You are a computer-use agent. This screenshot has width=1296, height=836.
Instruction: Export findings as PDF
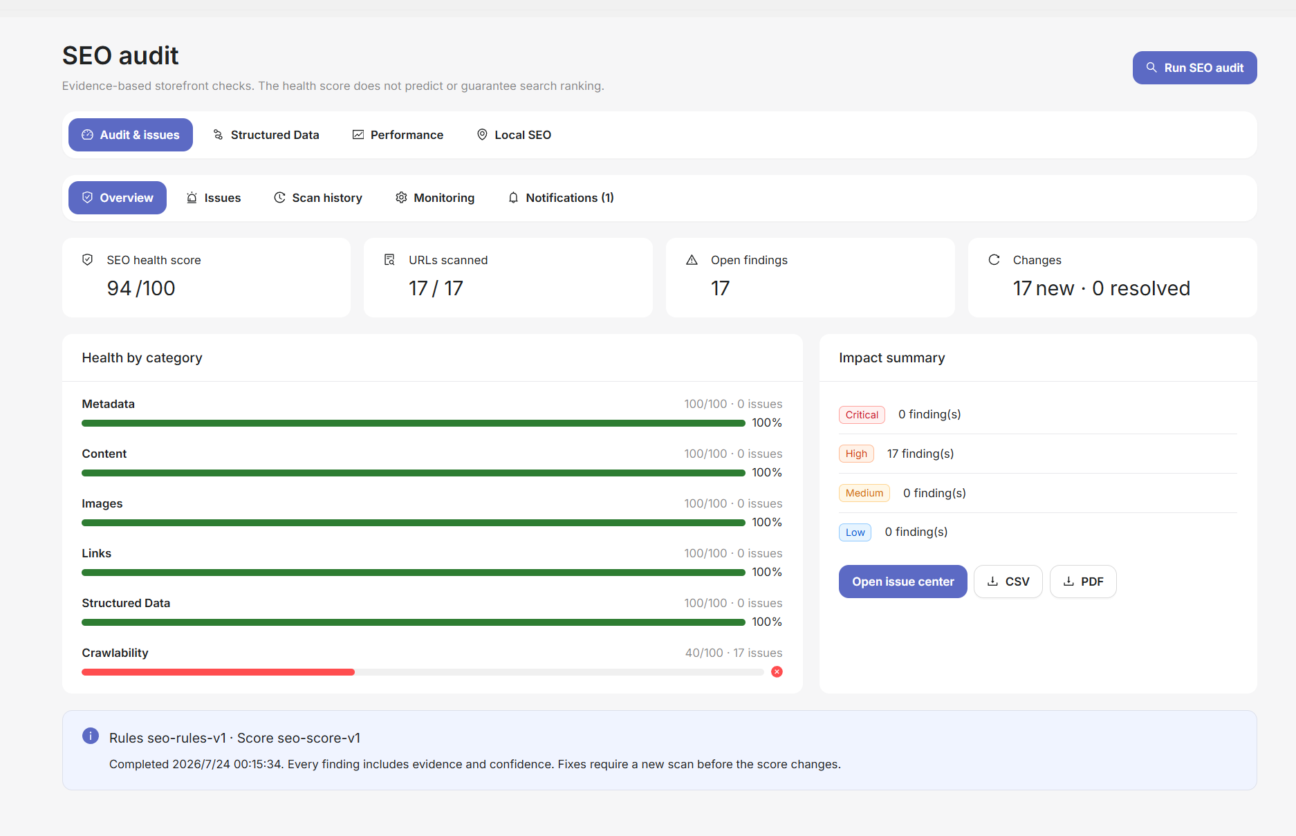(x=1082, y=582)
